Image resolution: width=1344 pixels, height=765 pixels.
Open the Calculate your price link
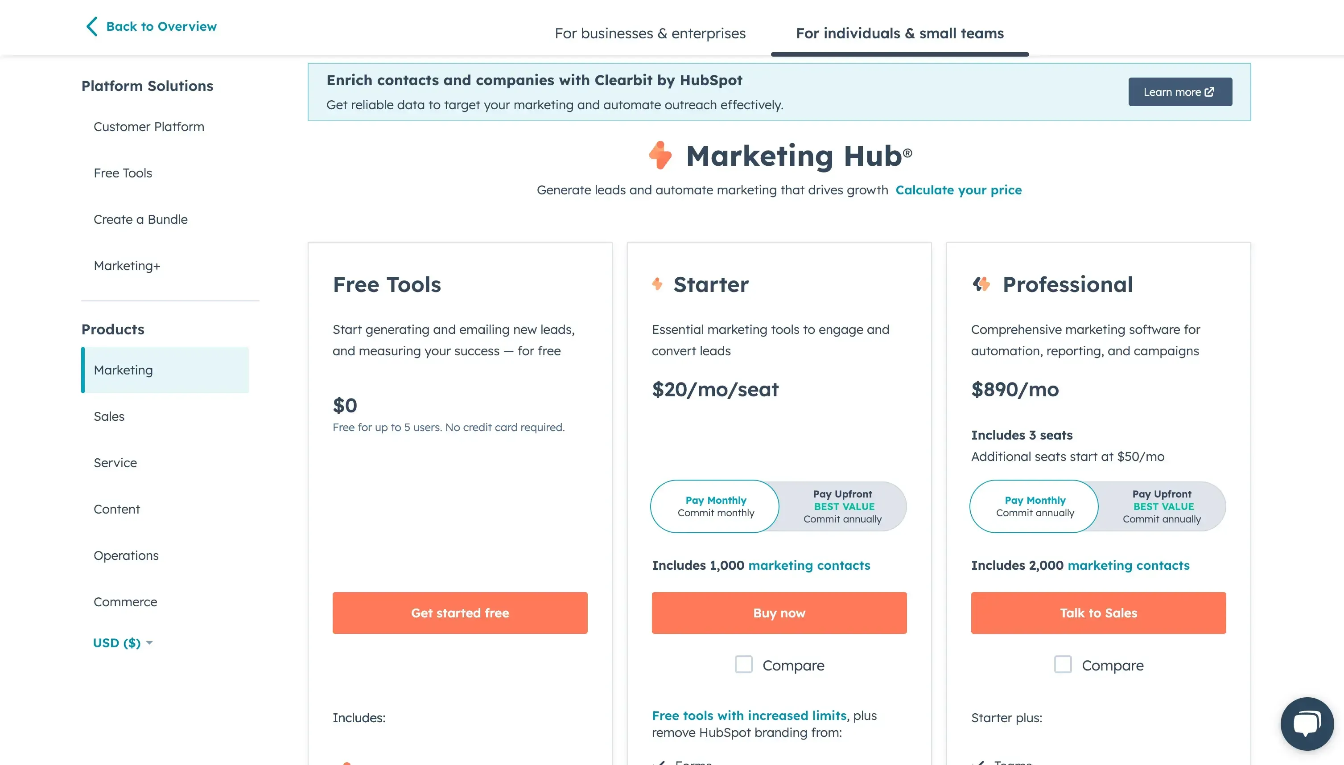[959, 190]
